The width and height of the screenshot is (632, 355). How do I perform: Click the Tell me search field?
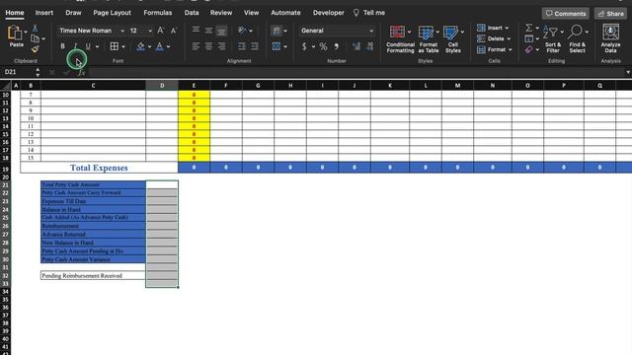pyautogui.click(x=369, y=13)
